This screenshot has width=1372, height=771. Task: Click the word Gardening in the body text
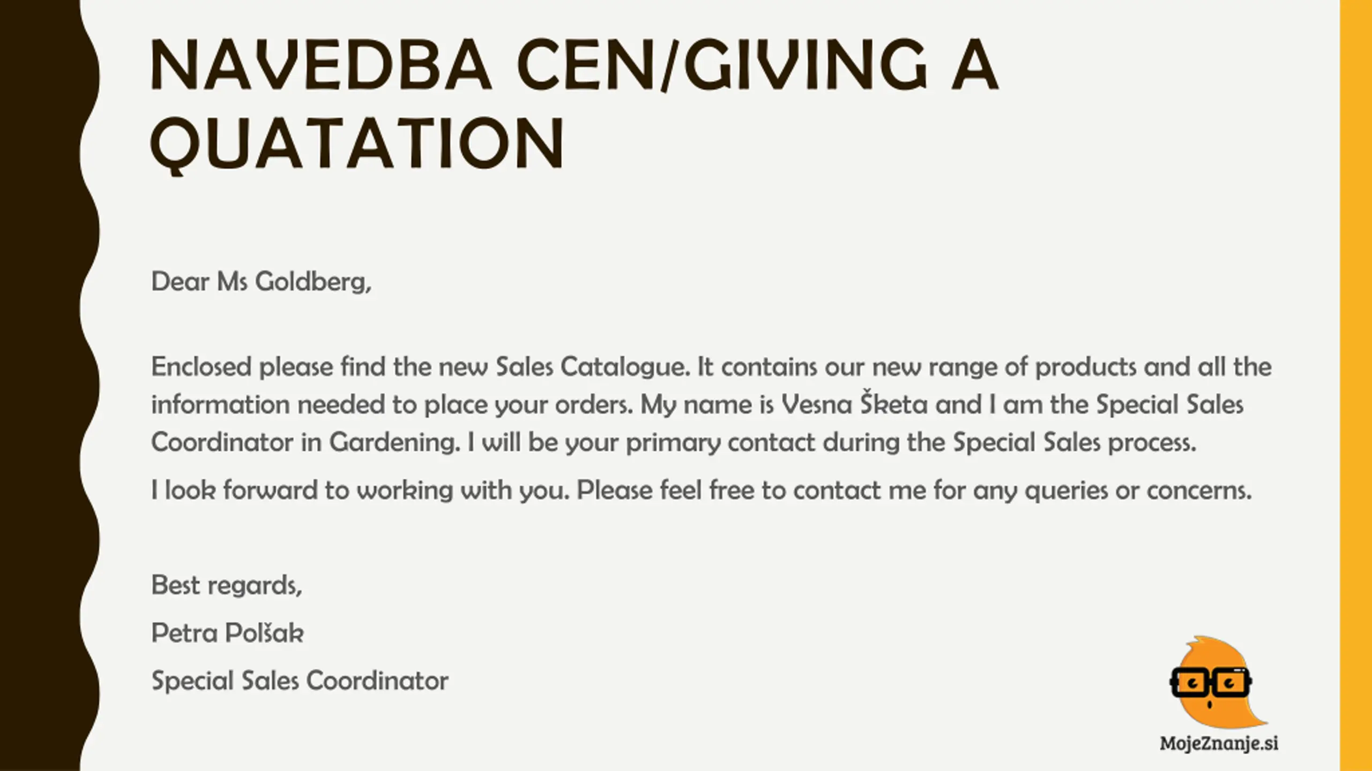click(394, 443)
